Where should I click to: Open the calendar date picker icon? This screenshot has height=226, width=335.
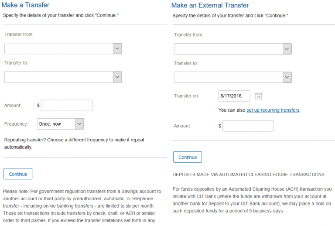258,96
